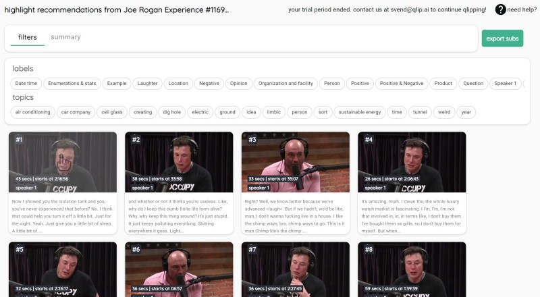Open highlight clip #4 thumbnail

coord(412,162)
